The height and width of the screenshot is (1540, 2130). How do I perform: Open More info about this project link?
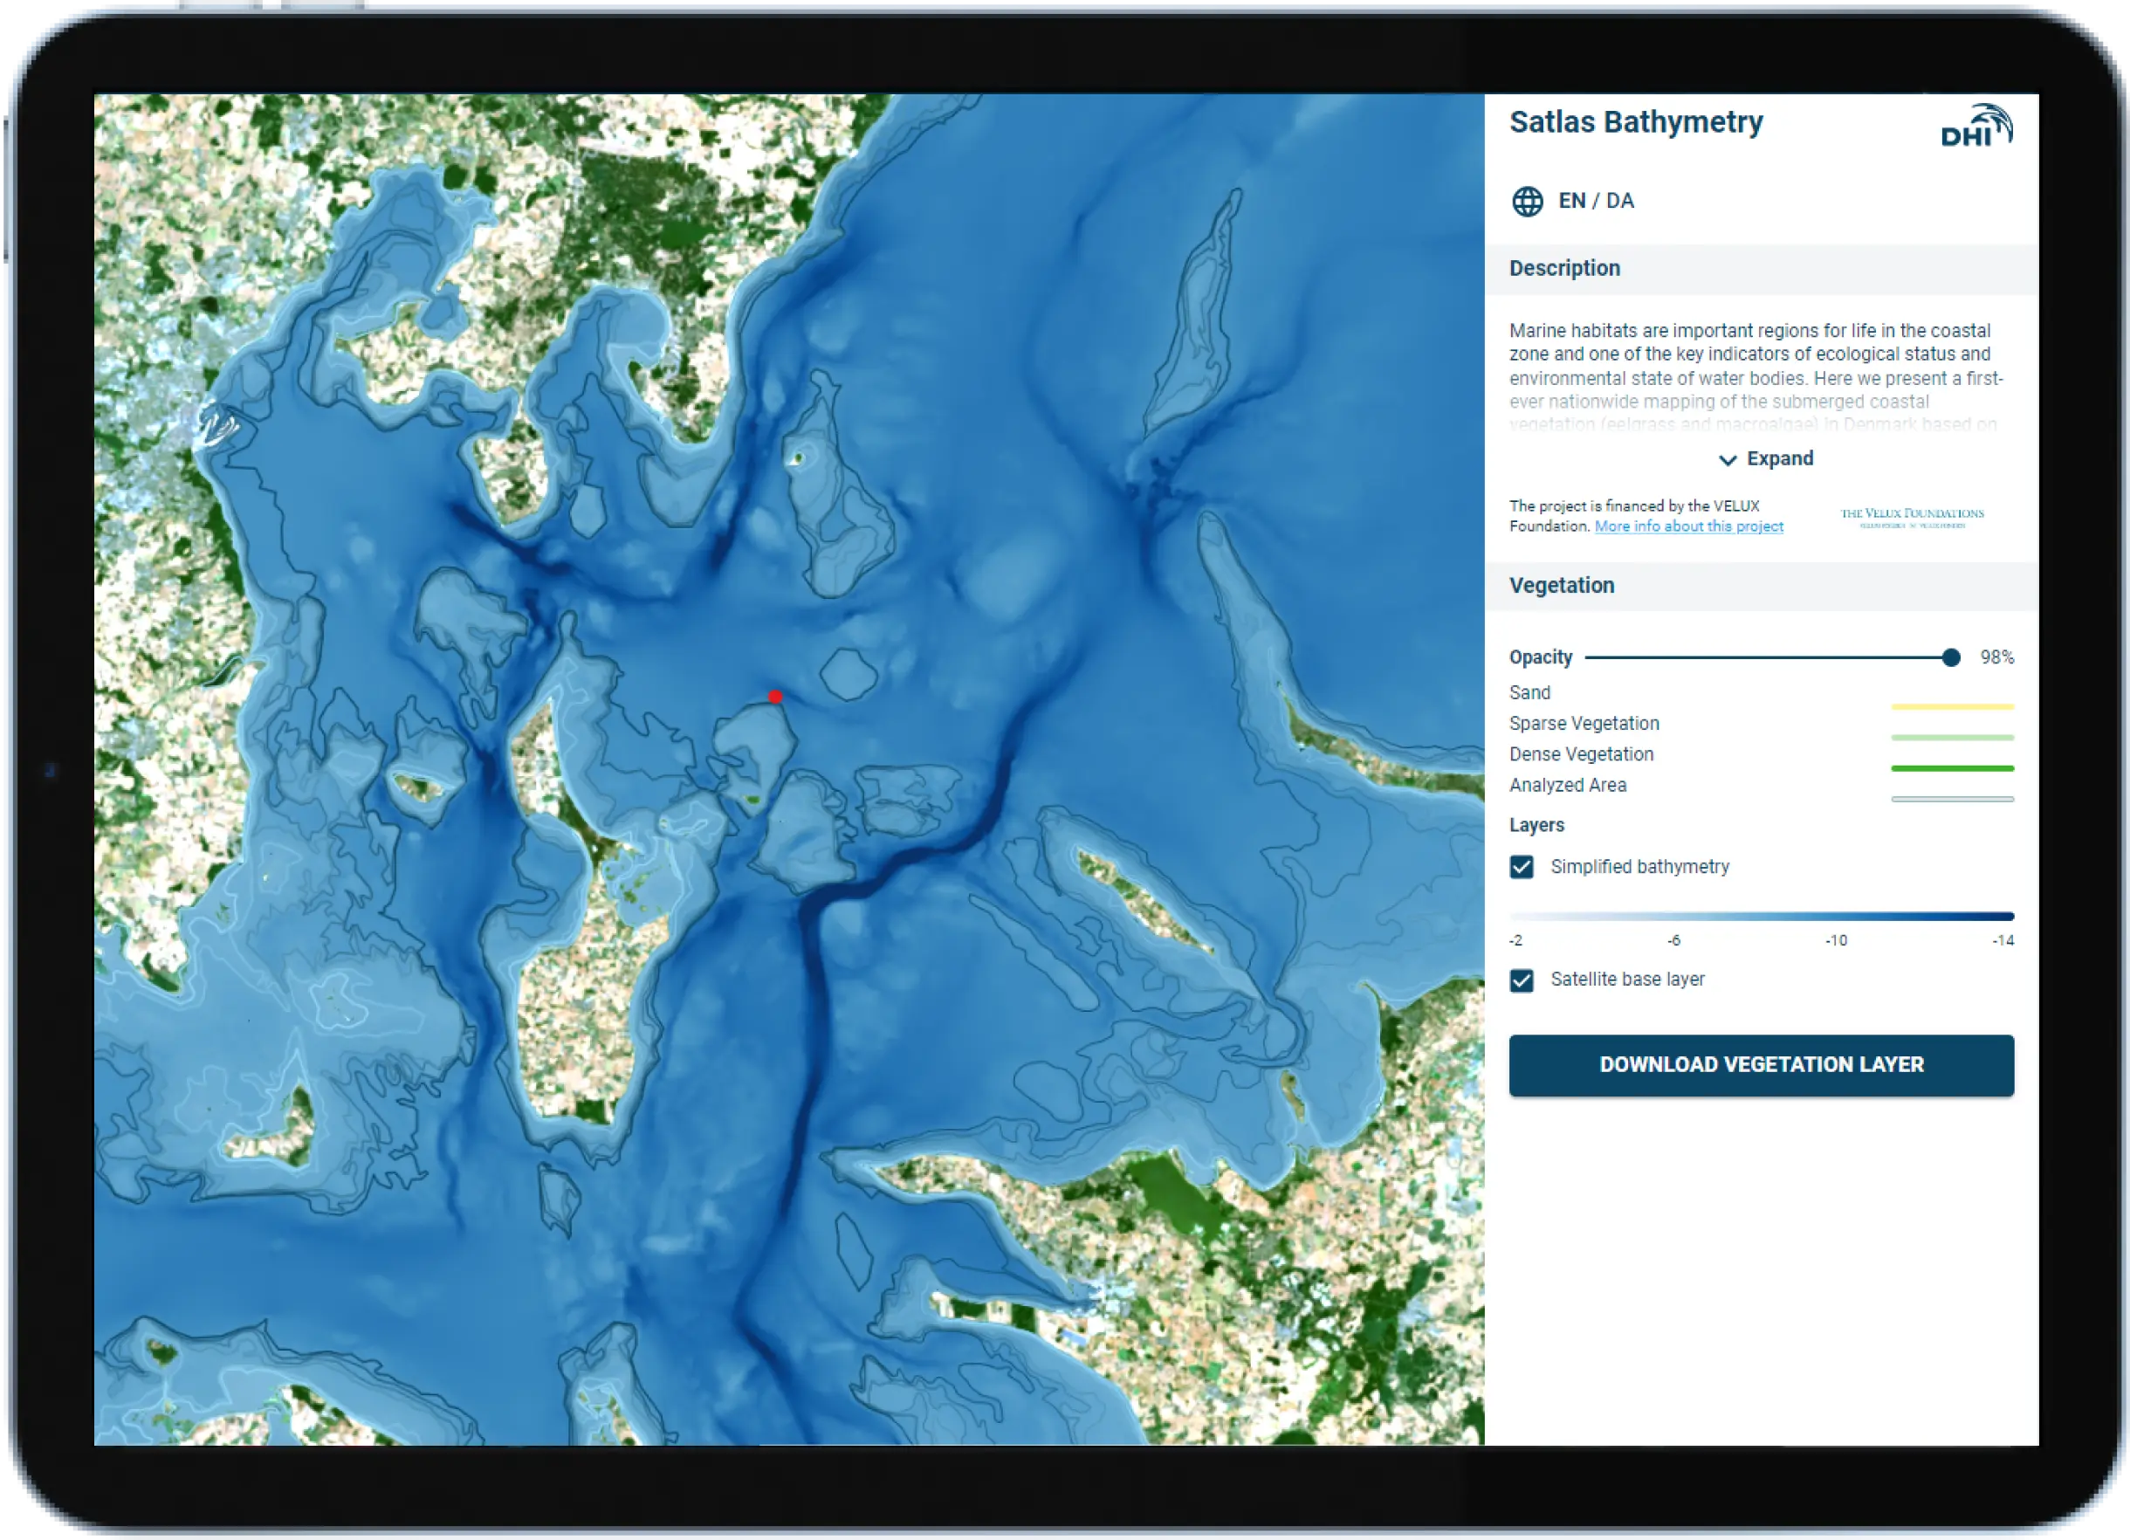(1687, 526)
